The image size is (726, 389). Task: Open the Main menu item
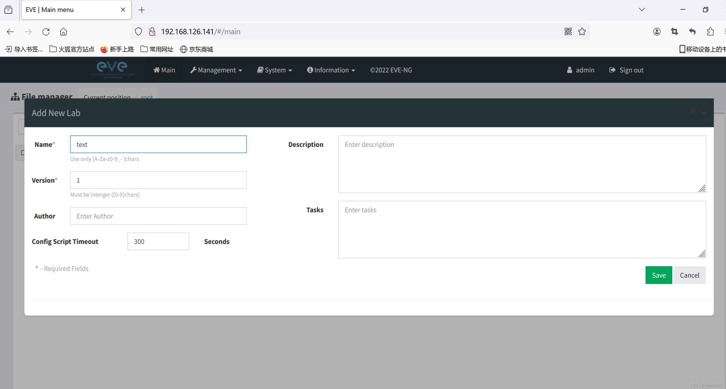click(164, 70)
